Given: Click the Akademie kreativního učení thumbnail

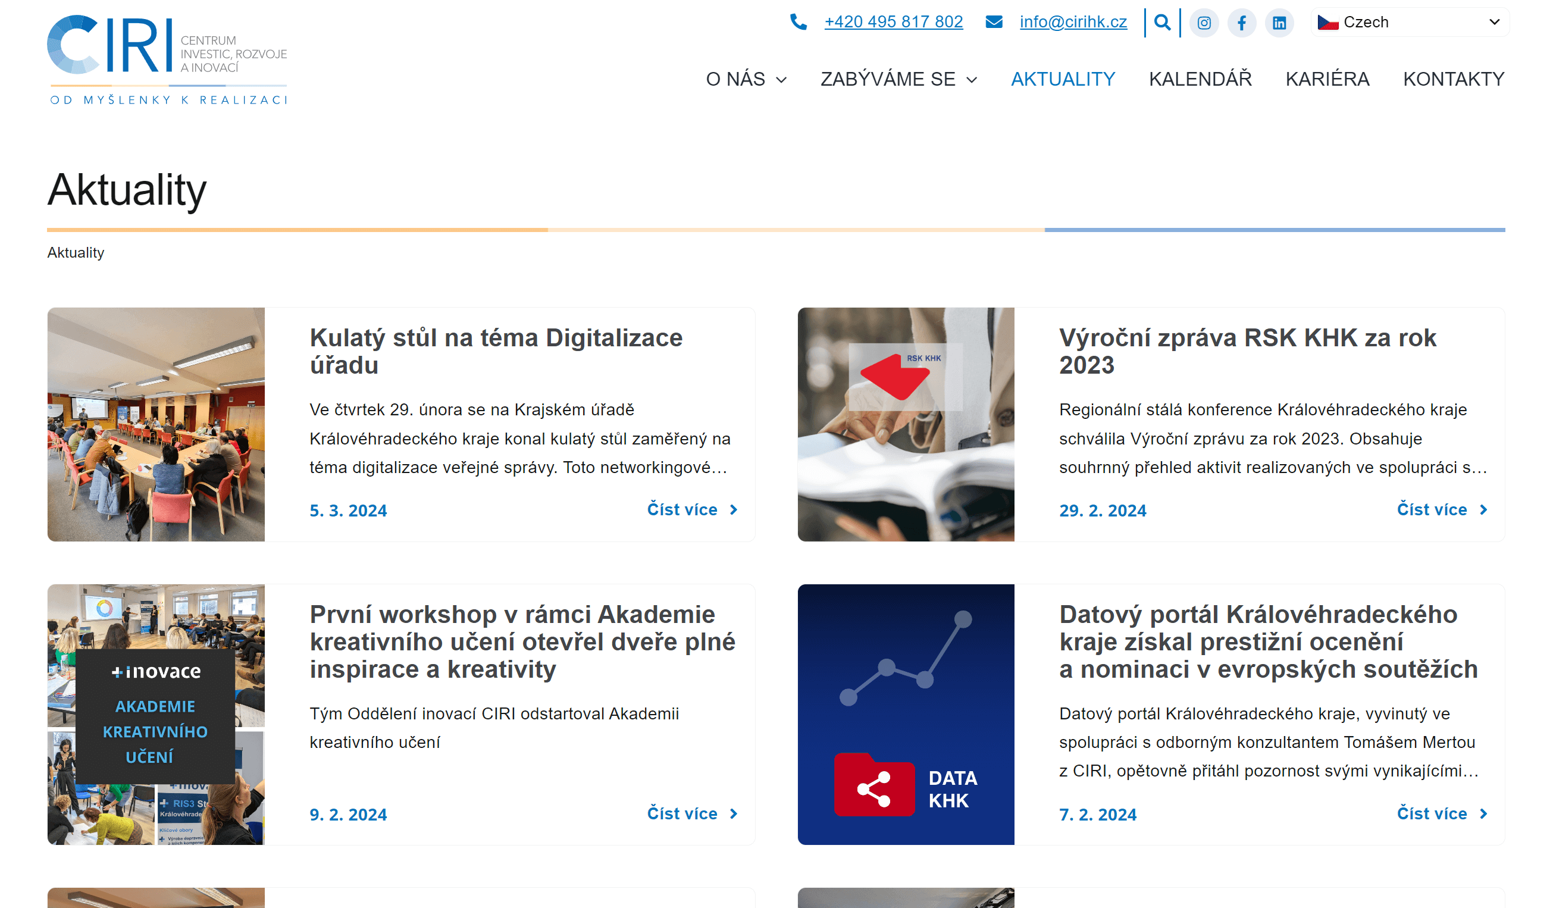Looking at the screenshot, I should click(x=156, y=714).
